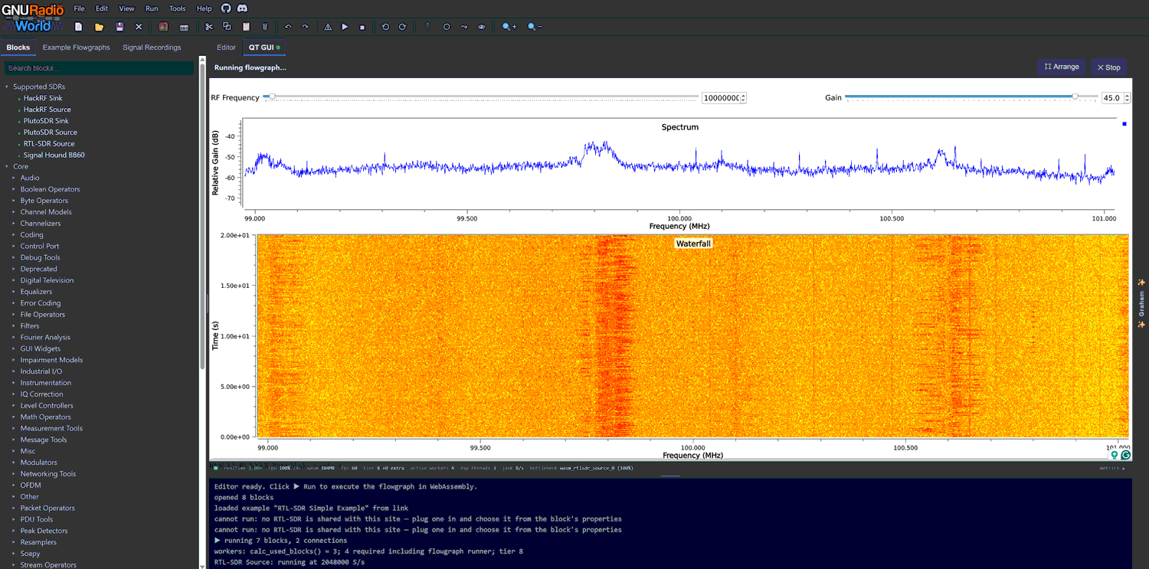Image resolution: width=1149 pixels, height=569 pixels.
Task: Open the GitHub icon link
Action: (226, 8)
